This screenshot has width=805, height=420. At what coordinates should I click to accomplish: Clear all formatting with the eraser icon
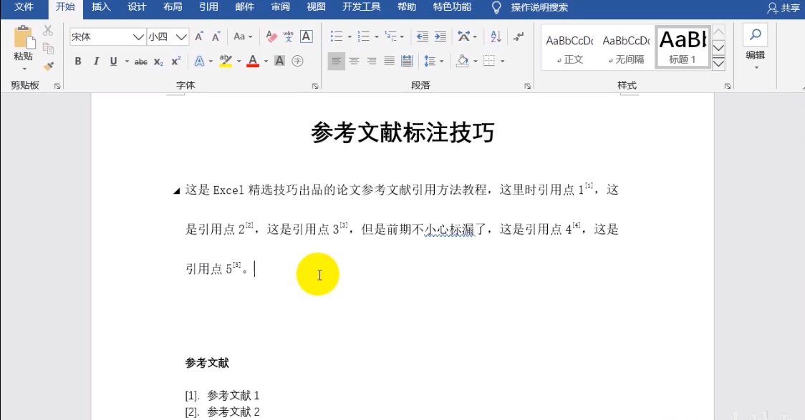pyautogui.click(x=271, y=36)
